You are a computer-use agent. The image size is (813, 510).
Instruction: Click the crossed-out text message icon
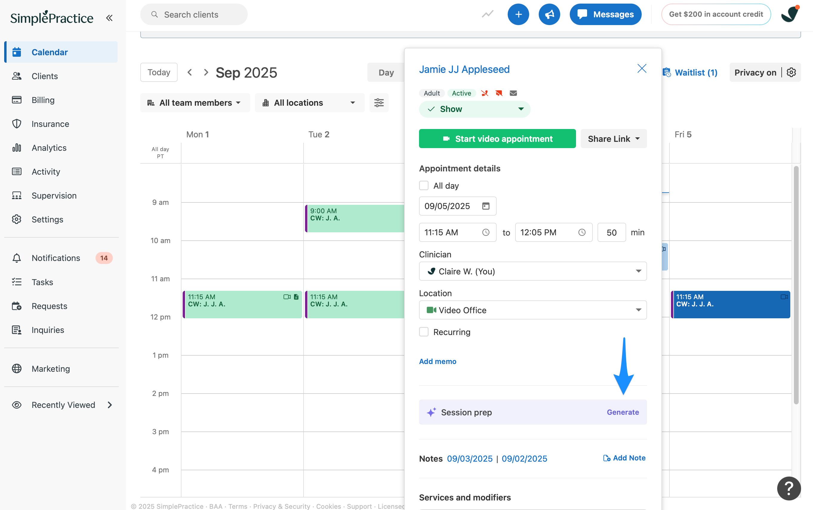coord(499,93)
